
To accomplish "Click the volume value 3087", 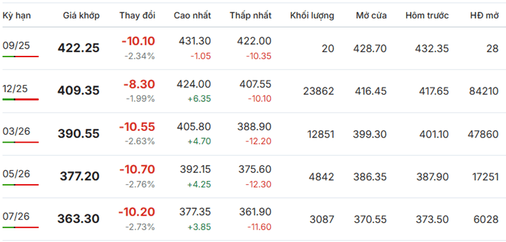I will [x=322, y=220].
